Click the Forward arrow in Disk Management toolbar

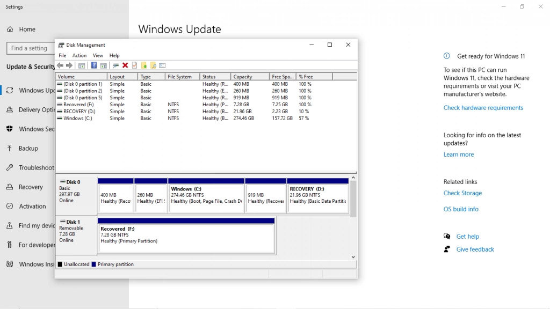pyautogui.click(x=69, y=65)
